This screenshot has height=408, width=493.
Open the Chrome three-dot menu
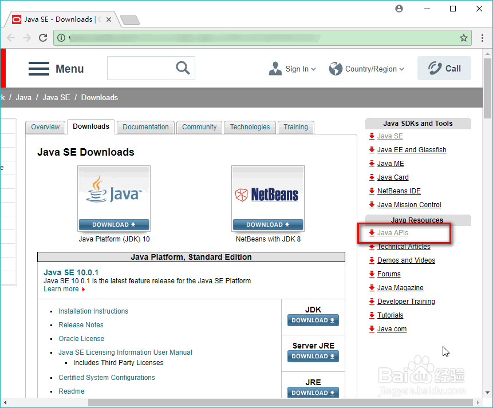tap(482, 38)
